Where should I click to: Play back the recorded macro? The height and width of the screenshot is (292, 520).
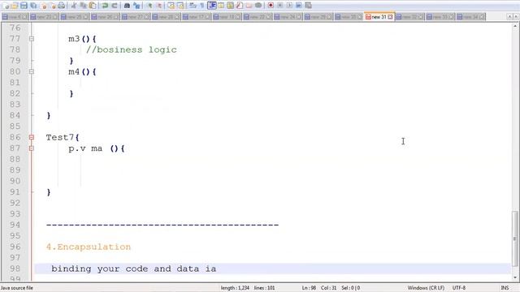(x=289, y=6)
